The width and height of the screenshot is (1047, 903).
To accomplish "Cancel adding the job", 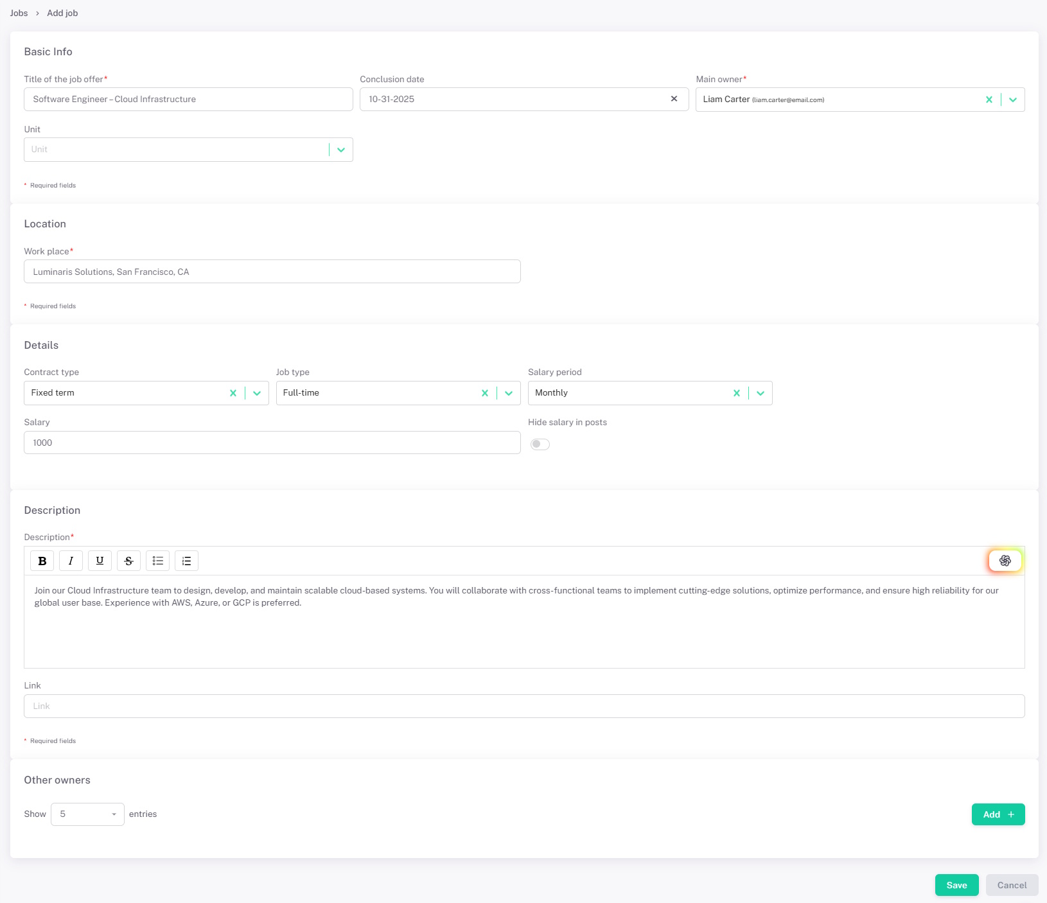I will click(x=1012, y=885).
